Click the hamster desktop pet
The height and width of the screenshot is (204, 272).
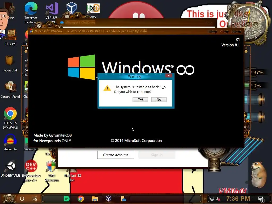click(258, 174)
